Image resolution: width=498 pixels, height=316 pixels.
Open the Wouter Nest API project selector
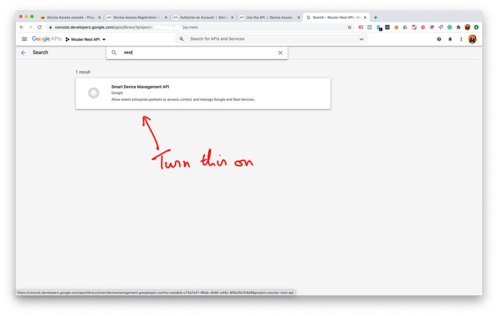86,39
